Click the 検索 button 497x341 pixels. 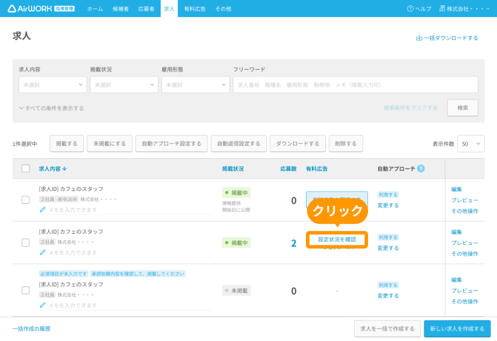(463, 108)
